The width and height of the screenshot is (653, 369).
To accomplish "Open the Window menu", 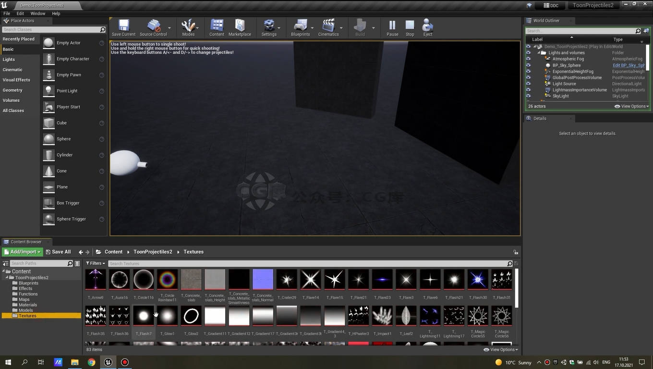I will pyautogui.click(x=38, y=13).
